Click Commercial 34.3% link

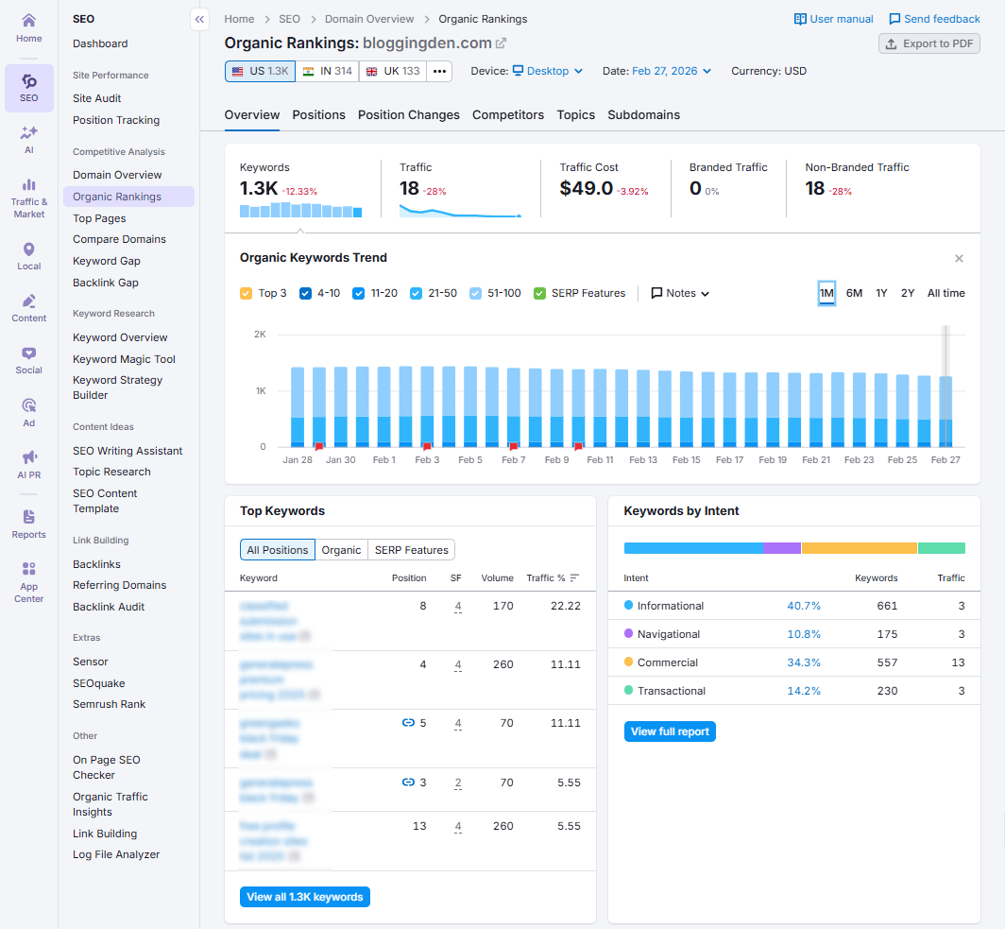coord(804,662)
